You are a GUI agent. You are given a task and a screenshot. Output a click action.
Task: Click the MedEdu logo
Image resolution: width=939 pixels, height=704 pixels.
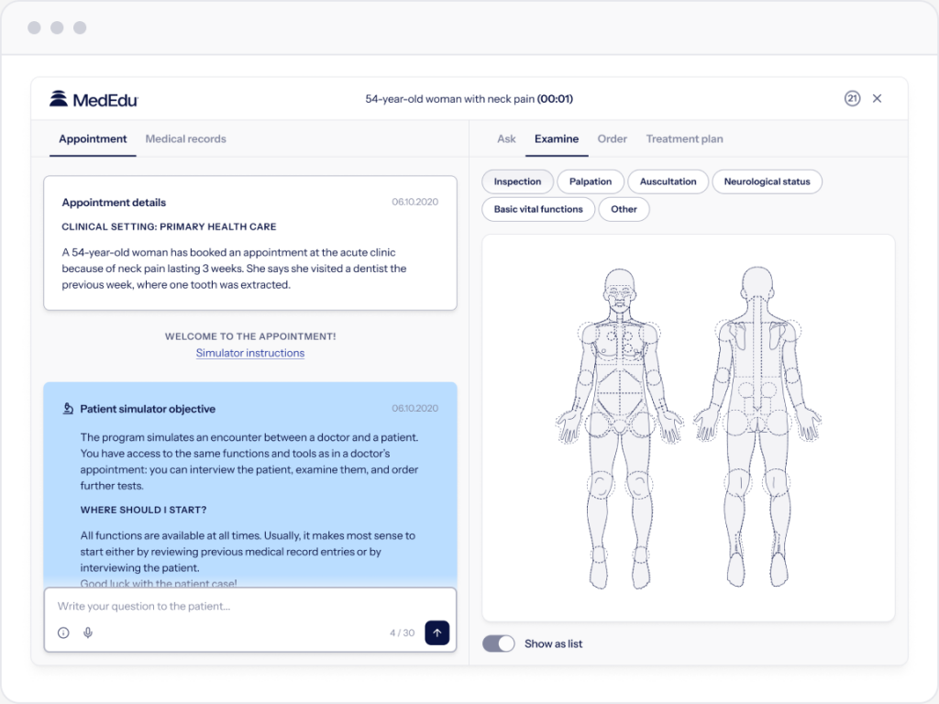[x=94, y=99]
